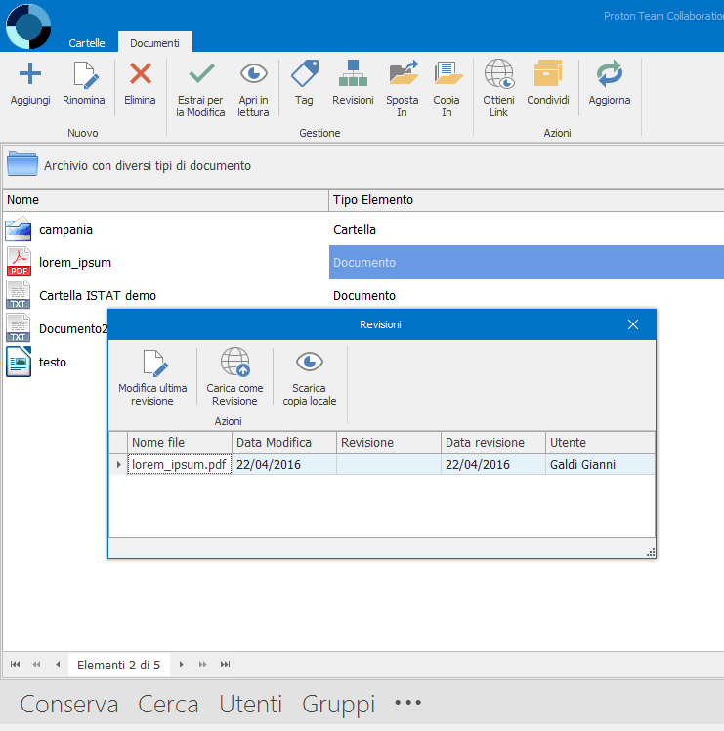Jump forward one page in pager
The image size is (724, 731).
coord(203,664)
